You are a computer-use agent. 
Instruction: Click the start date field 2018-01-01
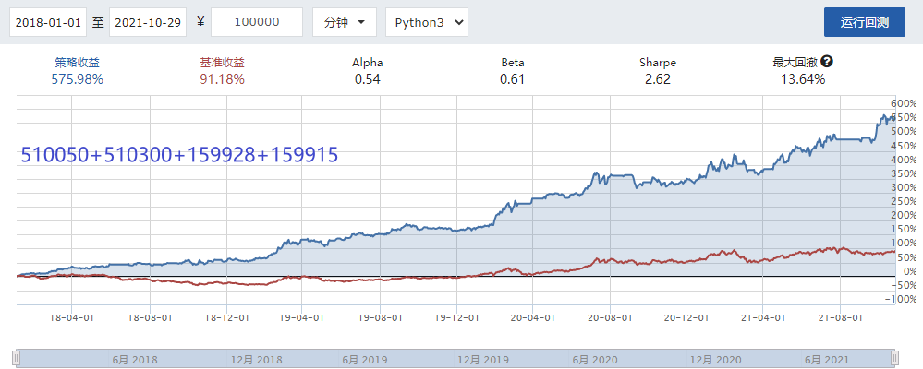pyautogui.click(x=48, y=22)
